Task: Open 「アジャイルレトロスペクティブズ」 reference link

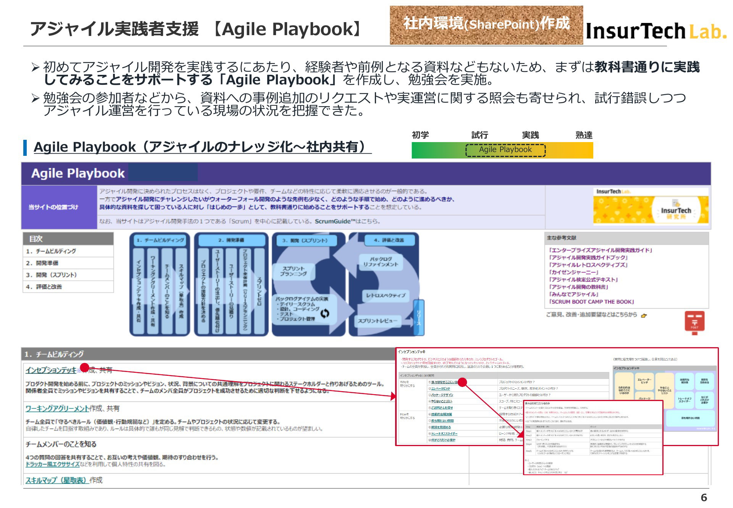Action: (588, 265)
